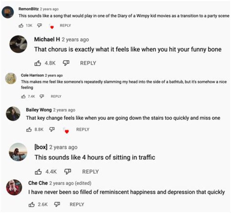Like Michael H's funny bone comment
Viewport: 231px width, 213px height.
38,63
